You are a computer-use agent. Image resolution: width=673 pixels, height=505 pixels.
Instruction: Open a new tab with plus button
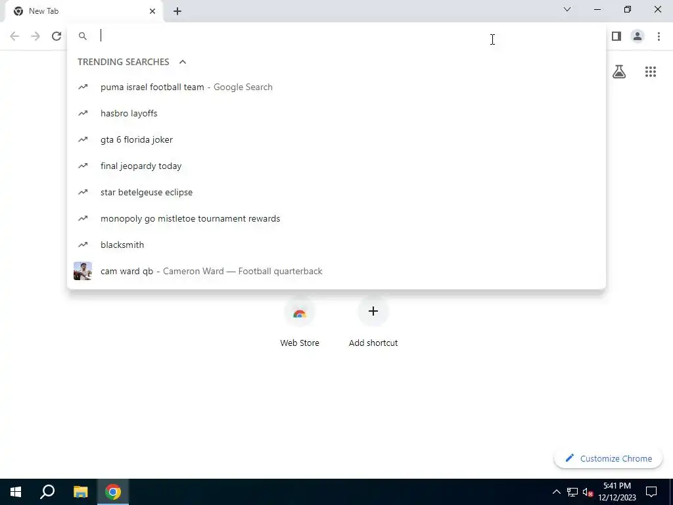click(177, 11)
